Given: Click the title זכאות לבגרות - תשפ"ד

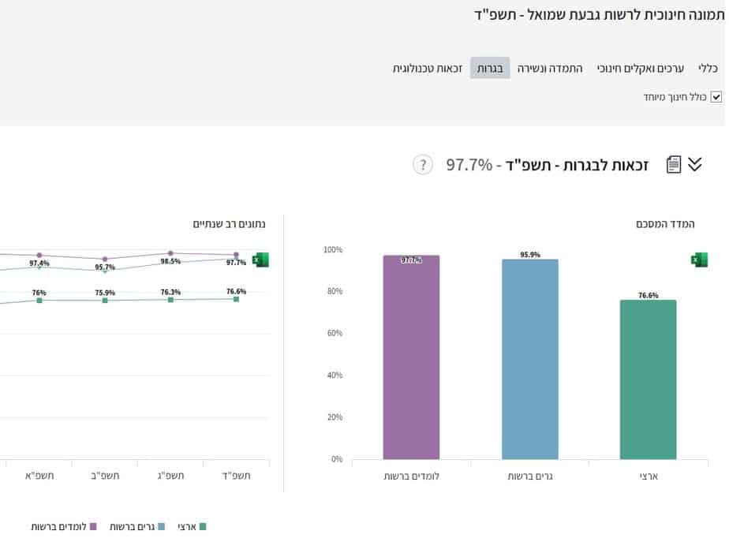Looking at the screenshot, I should tap(552, 165).
